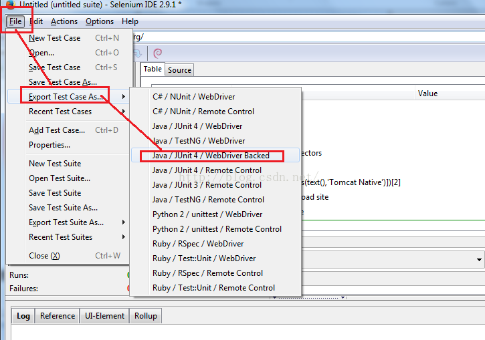Open the UI-Element tab
Image resolution: width=485 pixels, height=340 pixels.
pos(104,316)
